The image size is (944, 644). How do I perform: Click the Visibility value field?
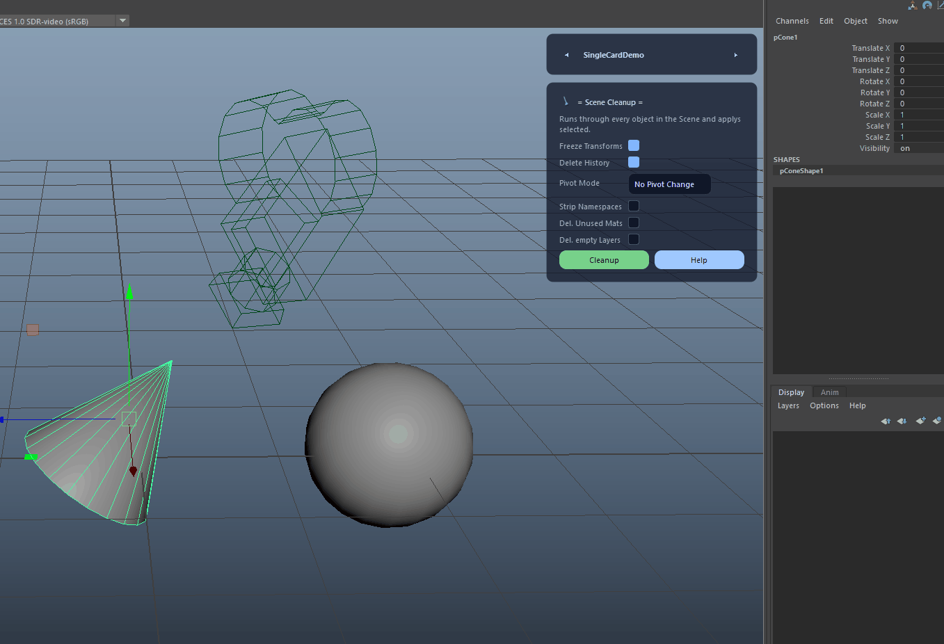[x=919, y=148]
